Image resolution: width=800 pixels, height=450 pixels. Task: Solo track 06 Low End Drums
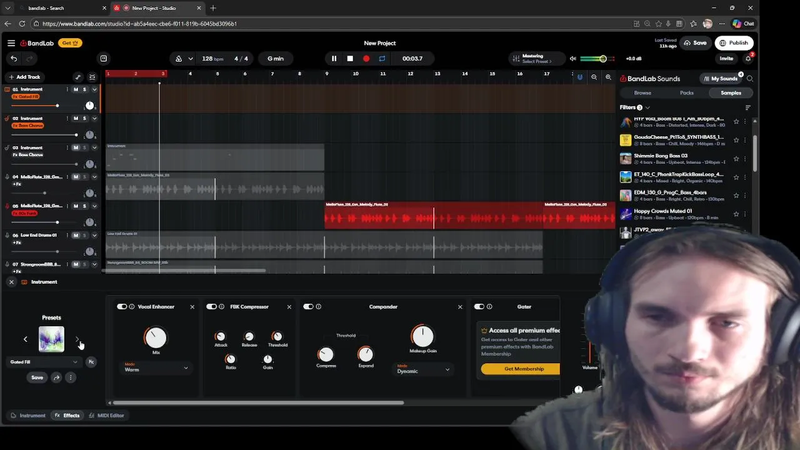84,235
